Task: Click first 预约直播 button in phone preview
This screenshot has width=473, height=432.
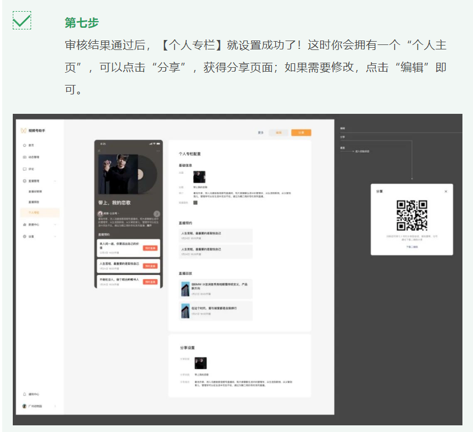Action: tap(150, 248)
